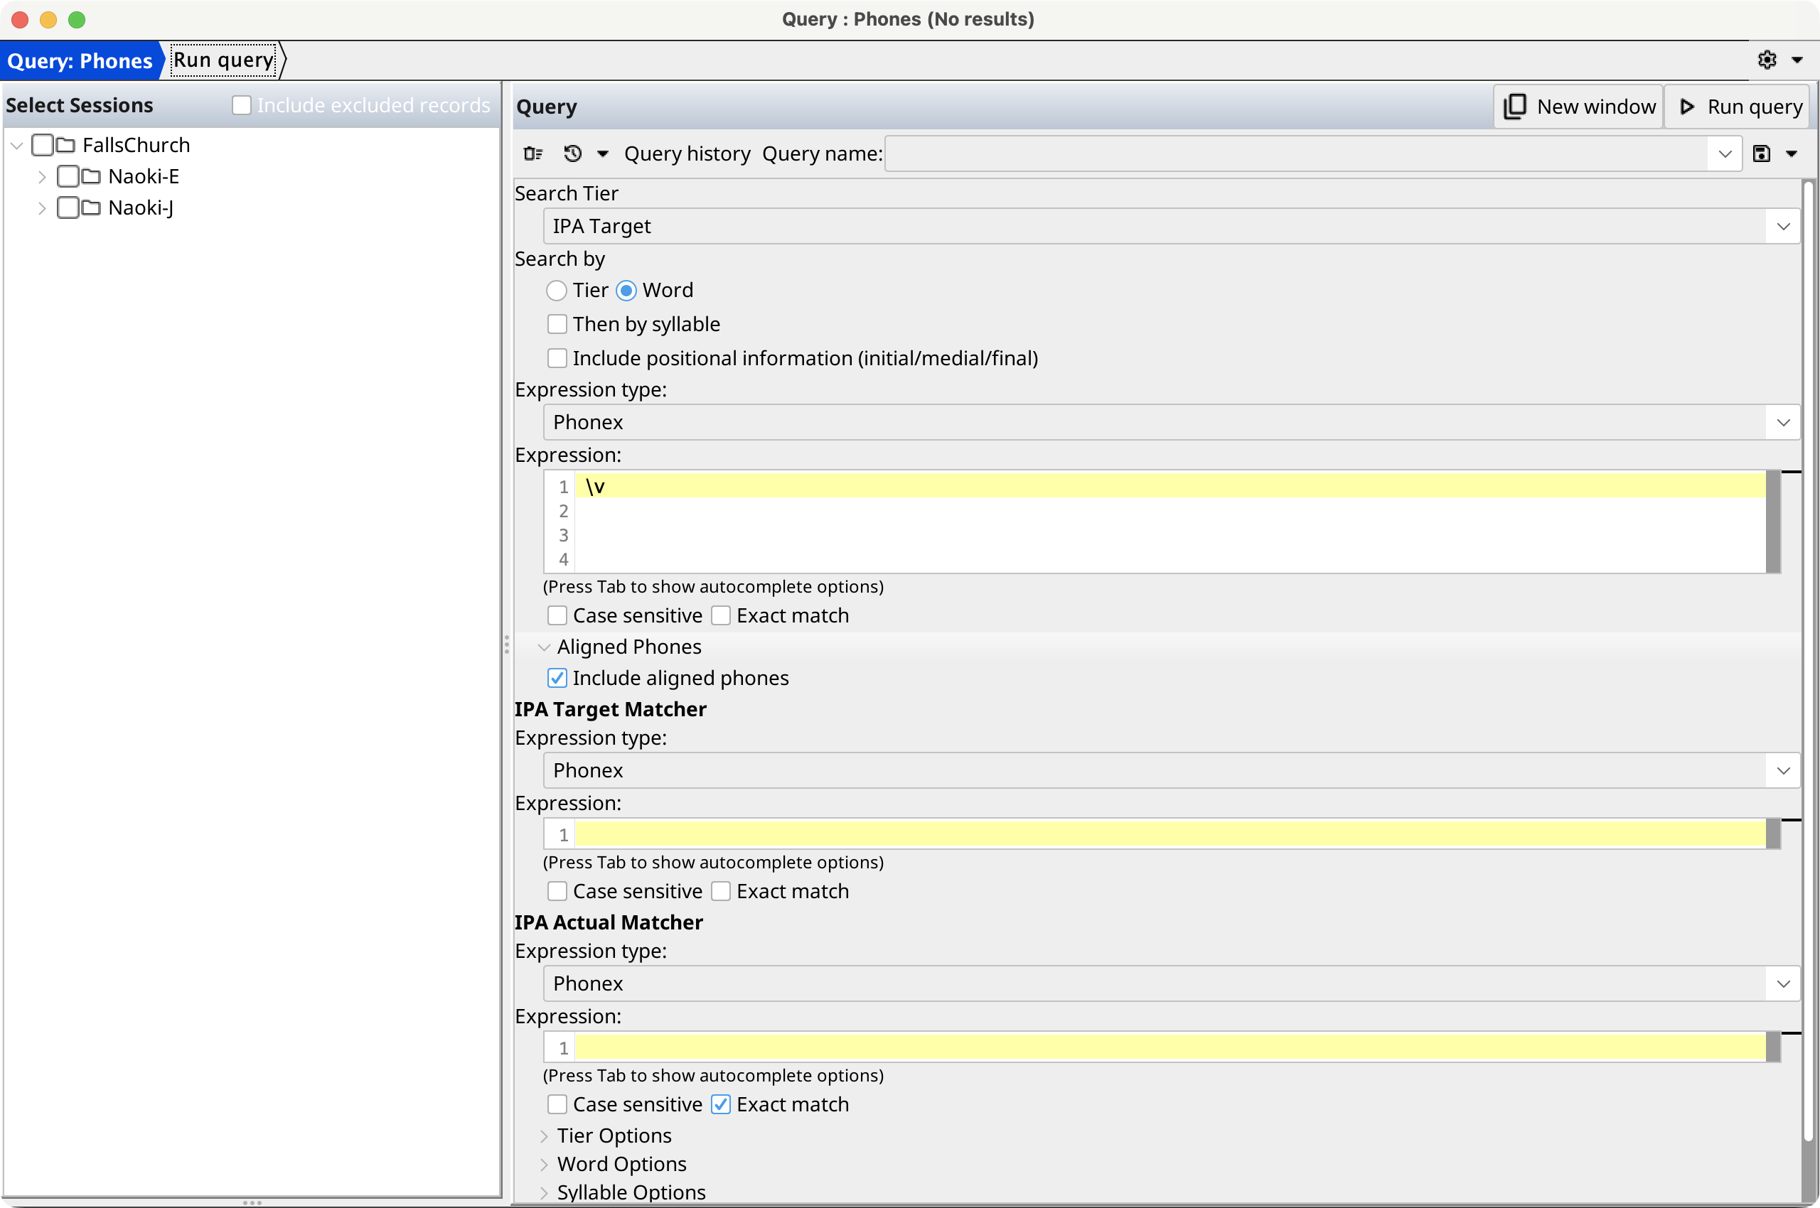Click the Query history label
This screenshot has height=1208, width=1820.
pyautogui.click(x=687, y=154)
